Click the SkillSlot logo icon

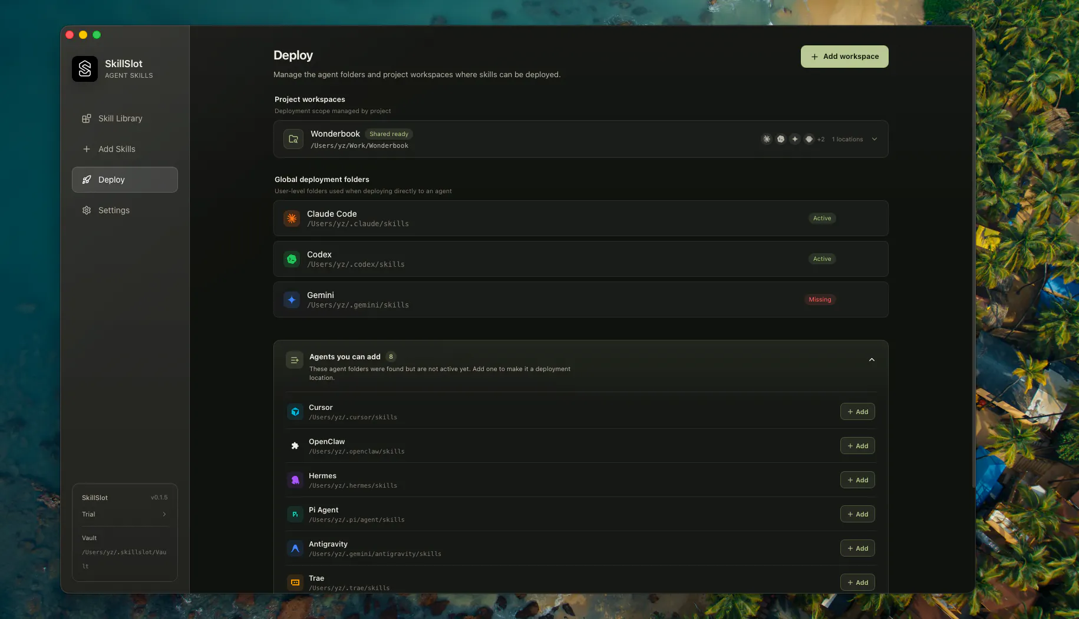85,69
